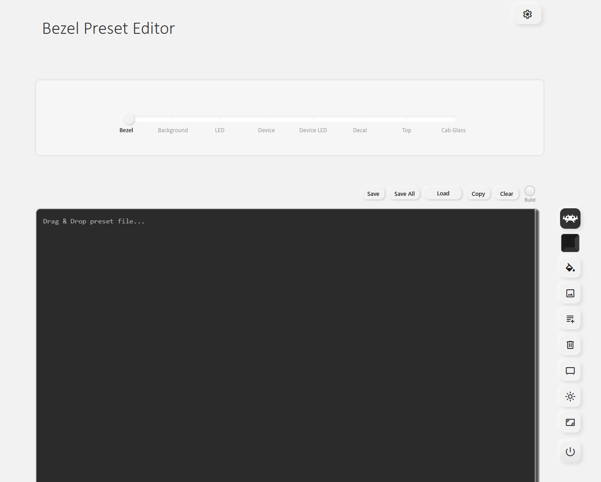601x482 pixels.
Task: Click the aspect ratio icon
Action: click(x=570, y=422)
